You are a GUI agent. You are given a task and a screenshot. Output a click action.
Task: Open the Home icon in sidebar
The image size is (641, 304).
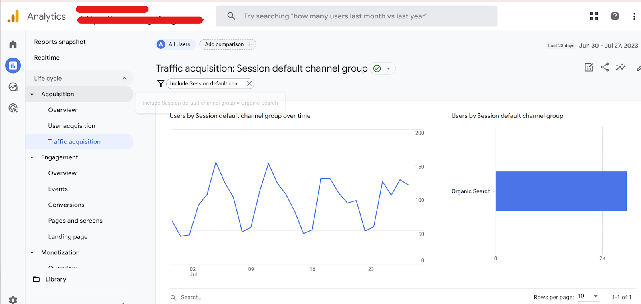tap(13, 44)
